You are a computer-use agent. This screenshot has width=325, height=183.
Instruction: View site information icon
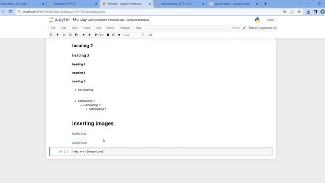(x=19, y=12)
